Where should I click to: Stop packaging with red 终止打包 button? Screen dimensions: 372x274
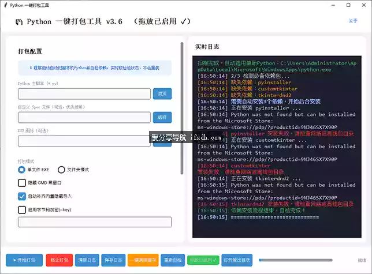coord(59,260)
